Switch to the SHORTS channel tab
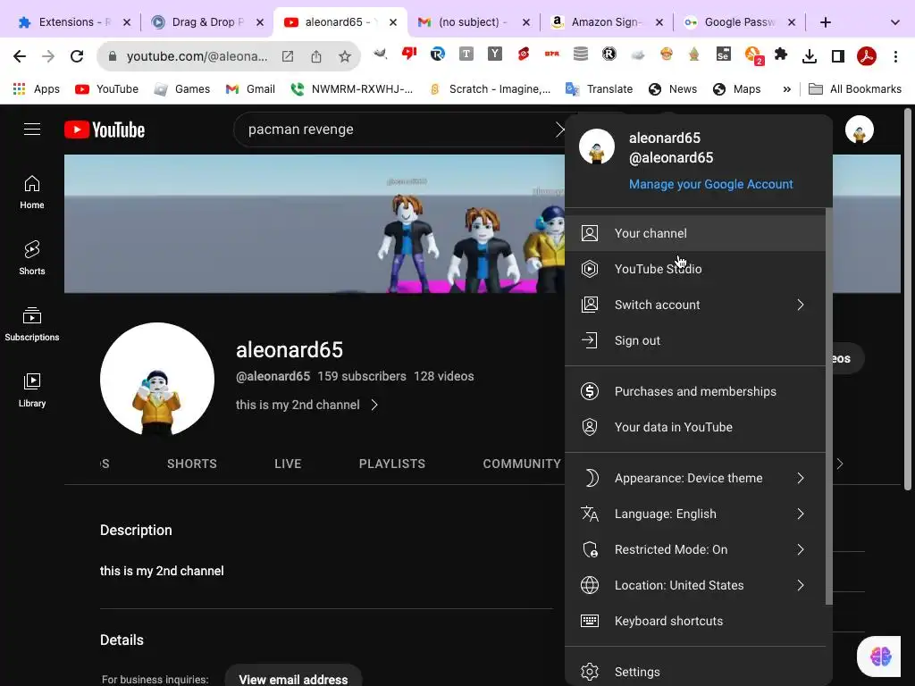This screenshot has height=686, width=915. (192, 464)
